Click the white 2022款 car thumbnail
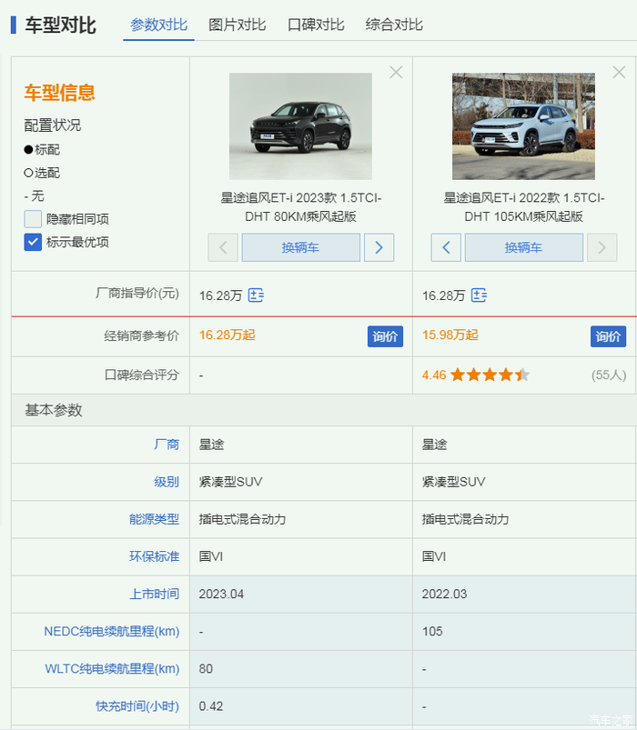Image resolution: width=637 pixels, height=730 pixels. click(x=523, y=125)
